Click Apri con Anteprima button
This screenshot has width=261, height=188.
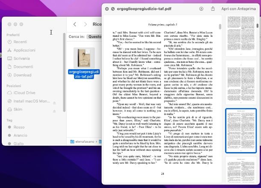click(x=238, y=9)
